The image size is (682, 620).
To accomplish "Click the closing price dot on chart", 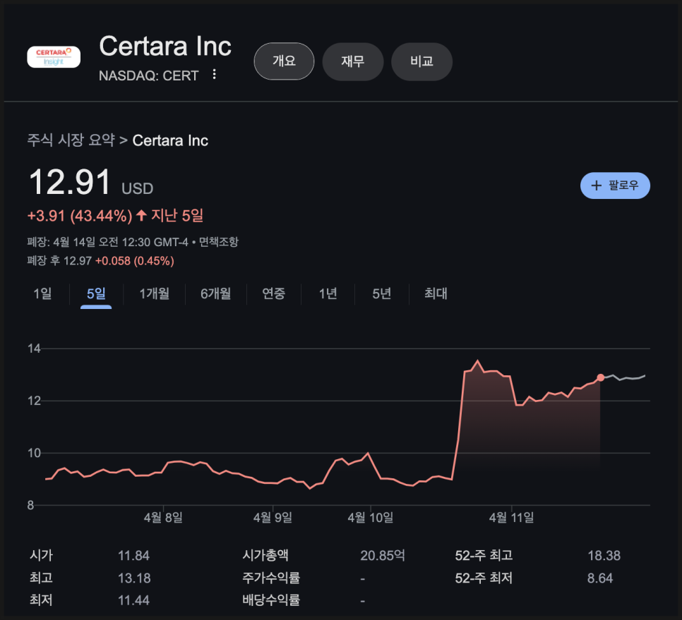I will 601,377.
